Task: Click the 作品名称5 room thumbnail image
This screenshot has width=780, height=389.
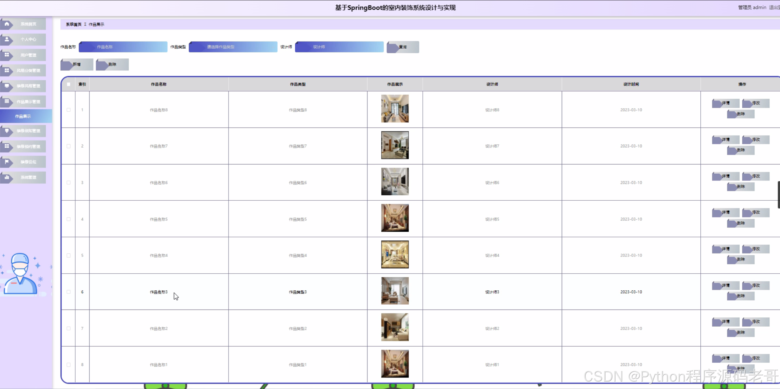Action: (395, 218)
